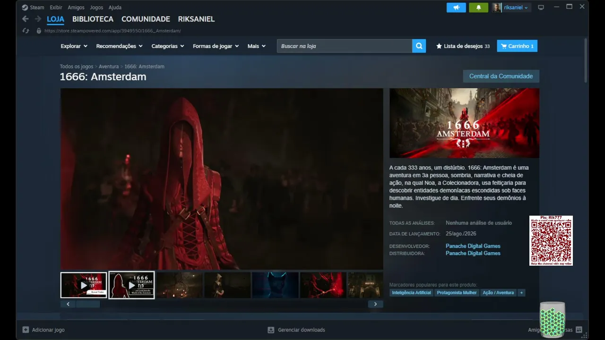This screenshot has width=605, height=340.
Task: Open the Jogos menu
Action: coord(96,8)
